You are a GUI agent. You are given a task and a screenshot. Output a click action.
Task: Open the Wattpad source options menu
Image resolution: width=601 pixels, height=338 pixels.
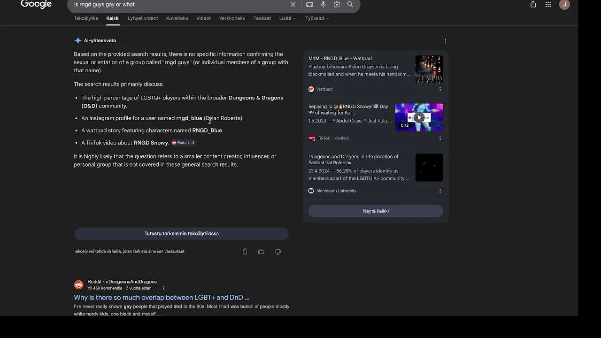pyautogui.click(x=440, y=89)
